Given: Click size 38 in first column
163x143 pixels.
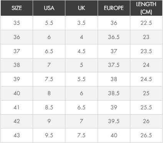Looking at the screenshot, I should click(x=17, y=65).
